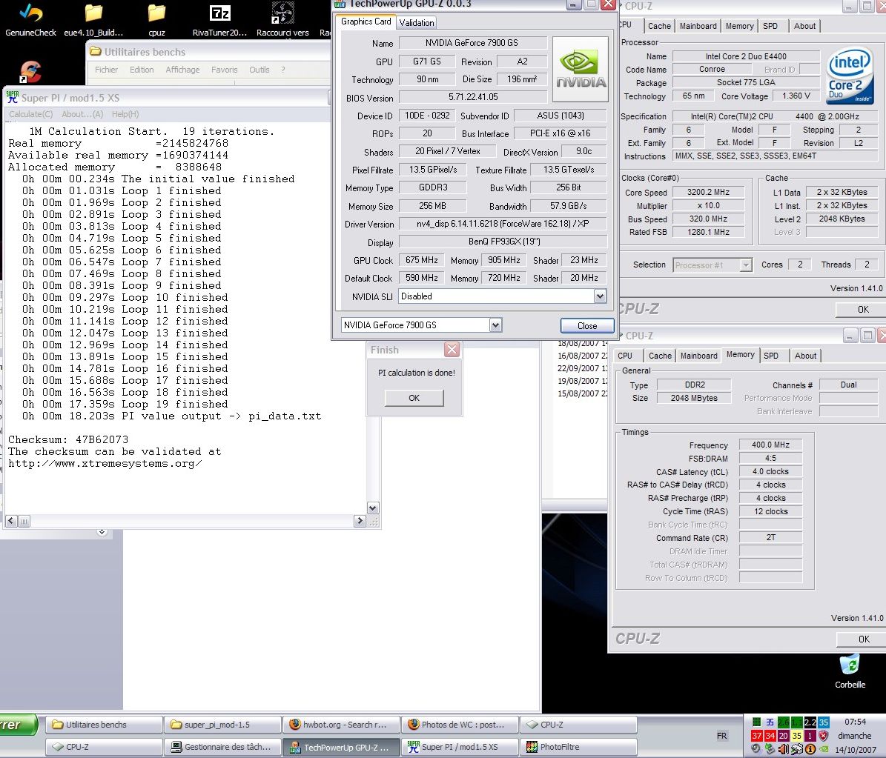Click Checksum: 47B62073 line in Super PI
The image size is (886, 758).
click(x=68, y=439)
